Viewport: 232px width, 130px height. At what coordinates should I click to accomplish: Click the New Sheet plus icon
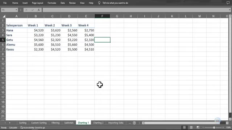click(x=134, y=123)
